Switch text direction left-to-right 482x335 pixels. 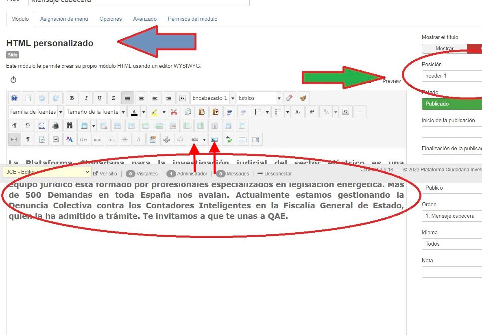click(x=14, y=126)
